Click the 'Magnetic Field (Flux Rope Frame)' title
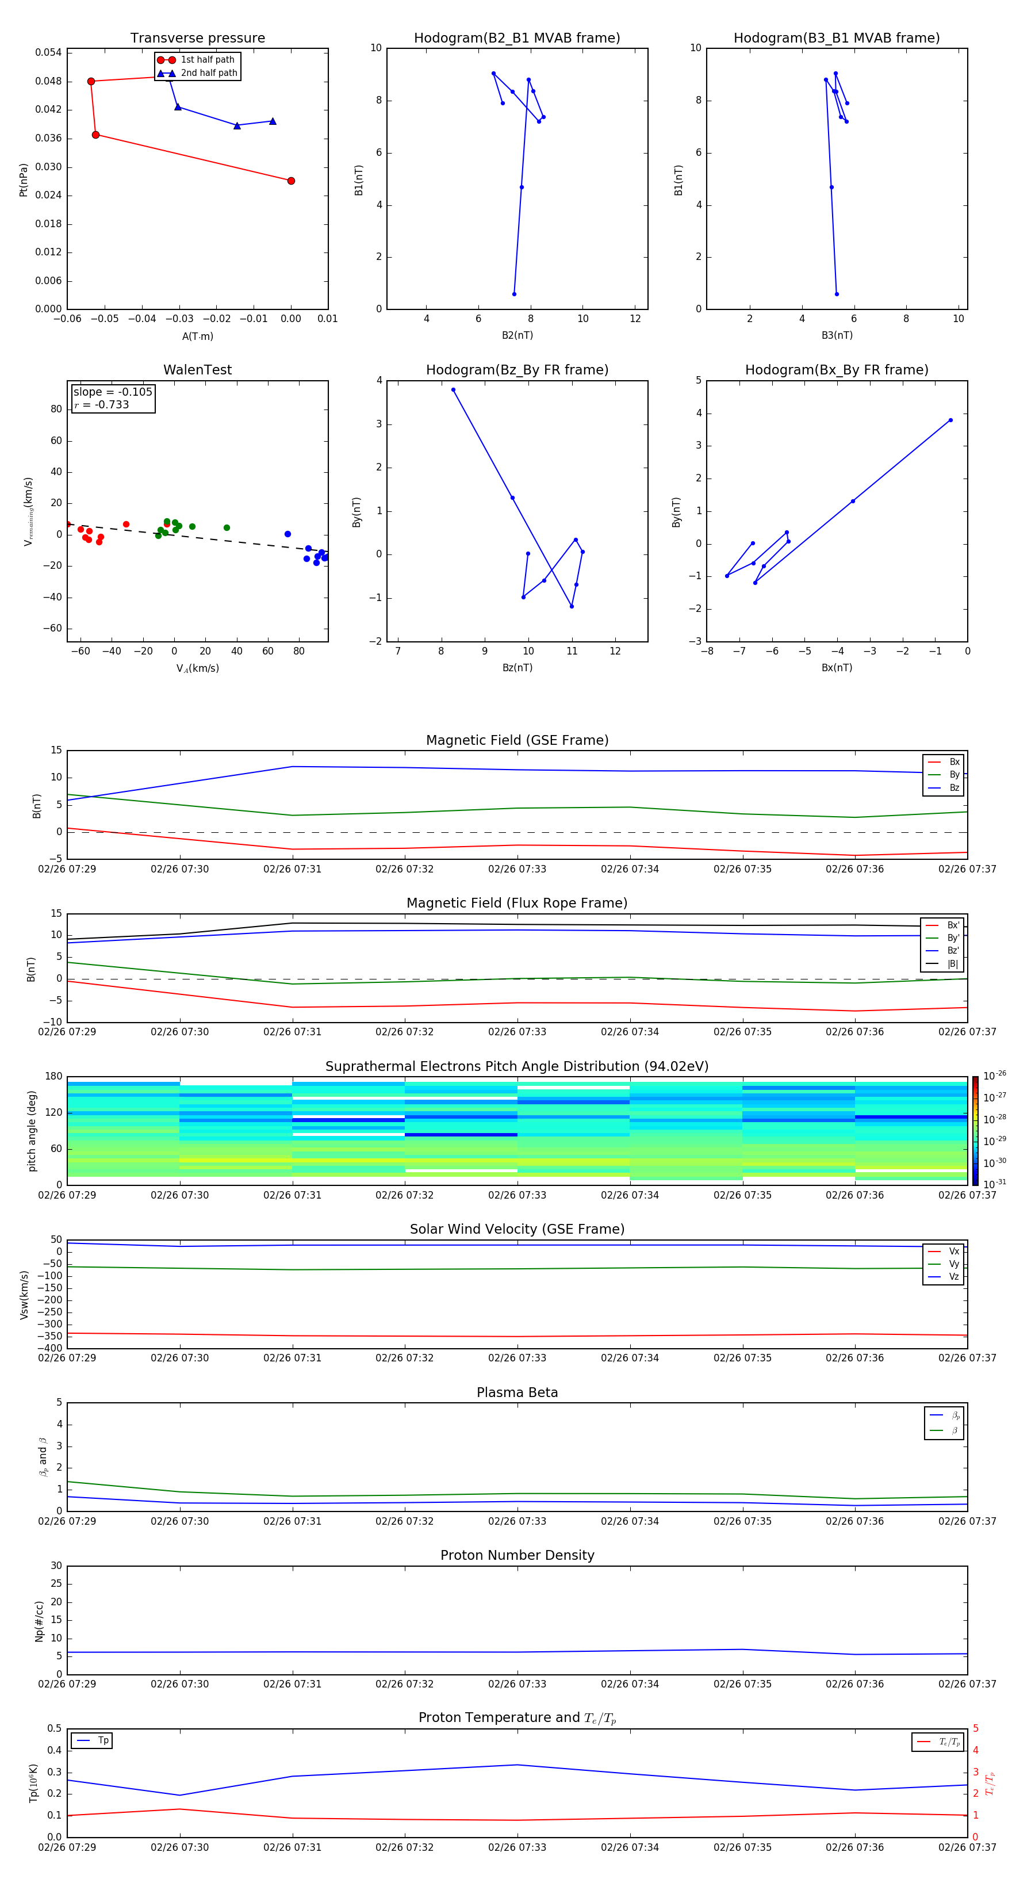1035x1898 pixels. coord(517,904)
